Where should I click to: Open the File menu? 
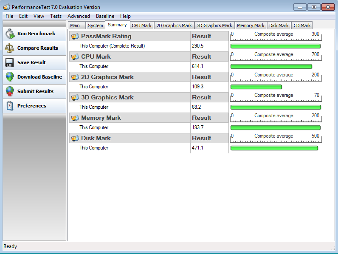(9, 16)
